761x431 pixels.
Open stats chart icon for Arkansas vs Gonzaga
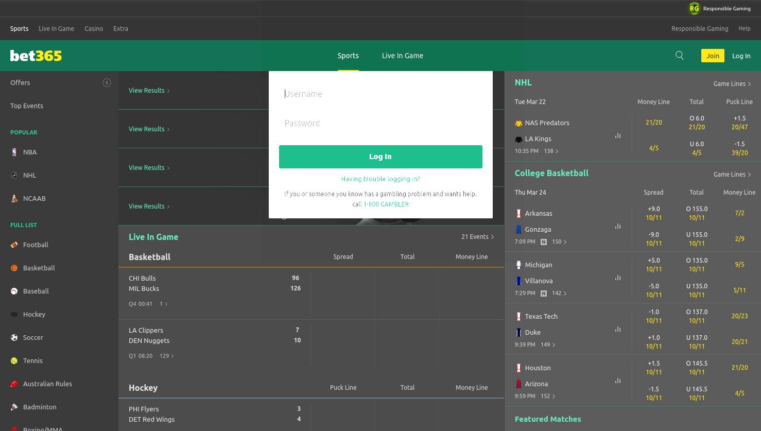618,226
